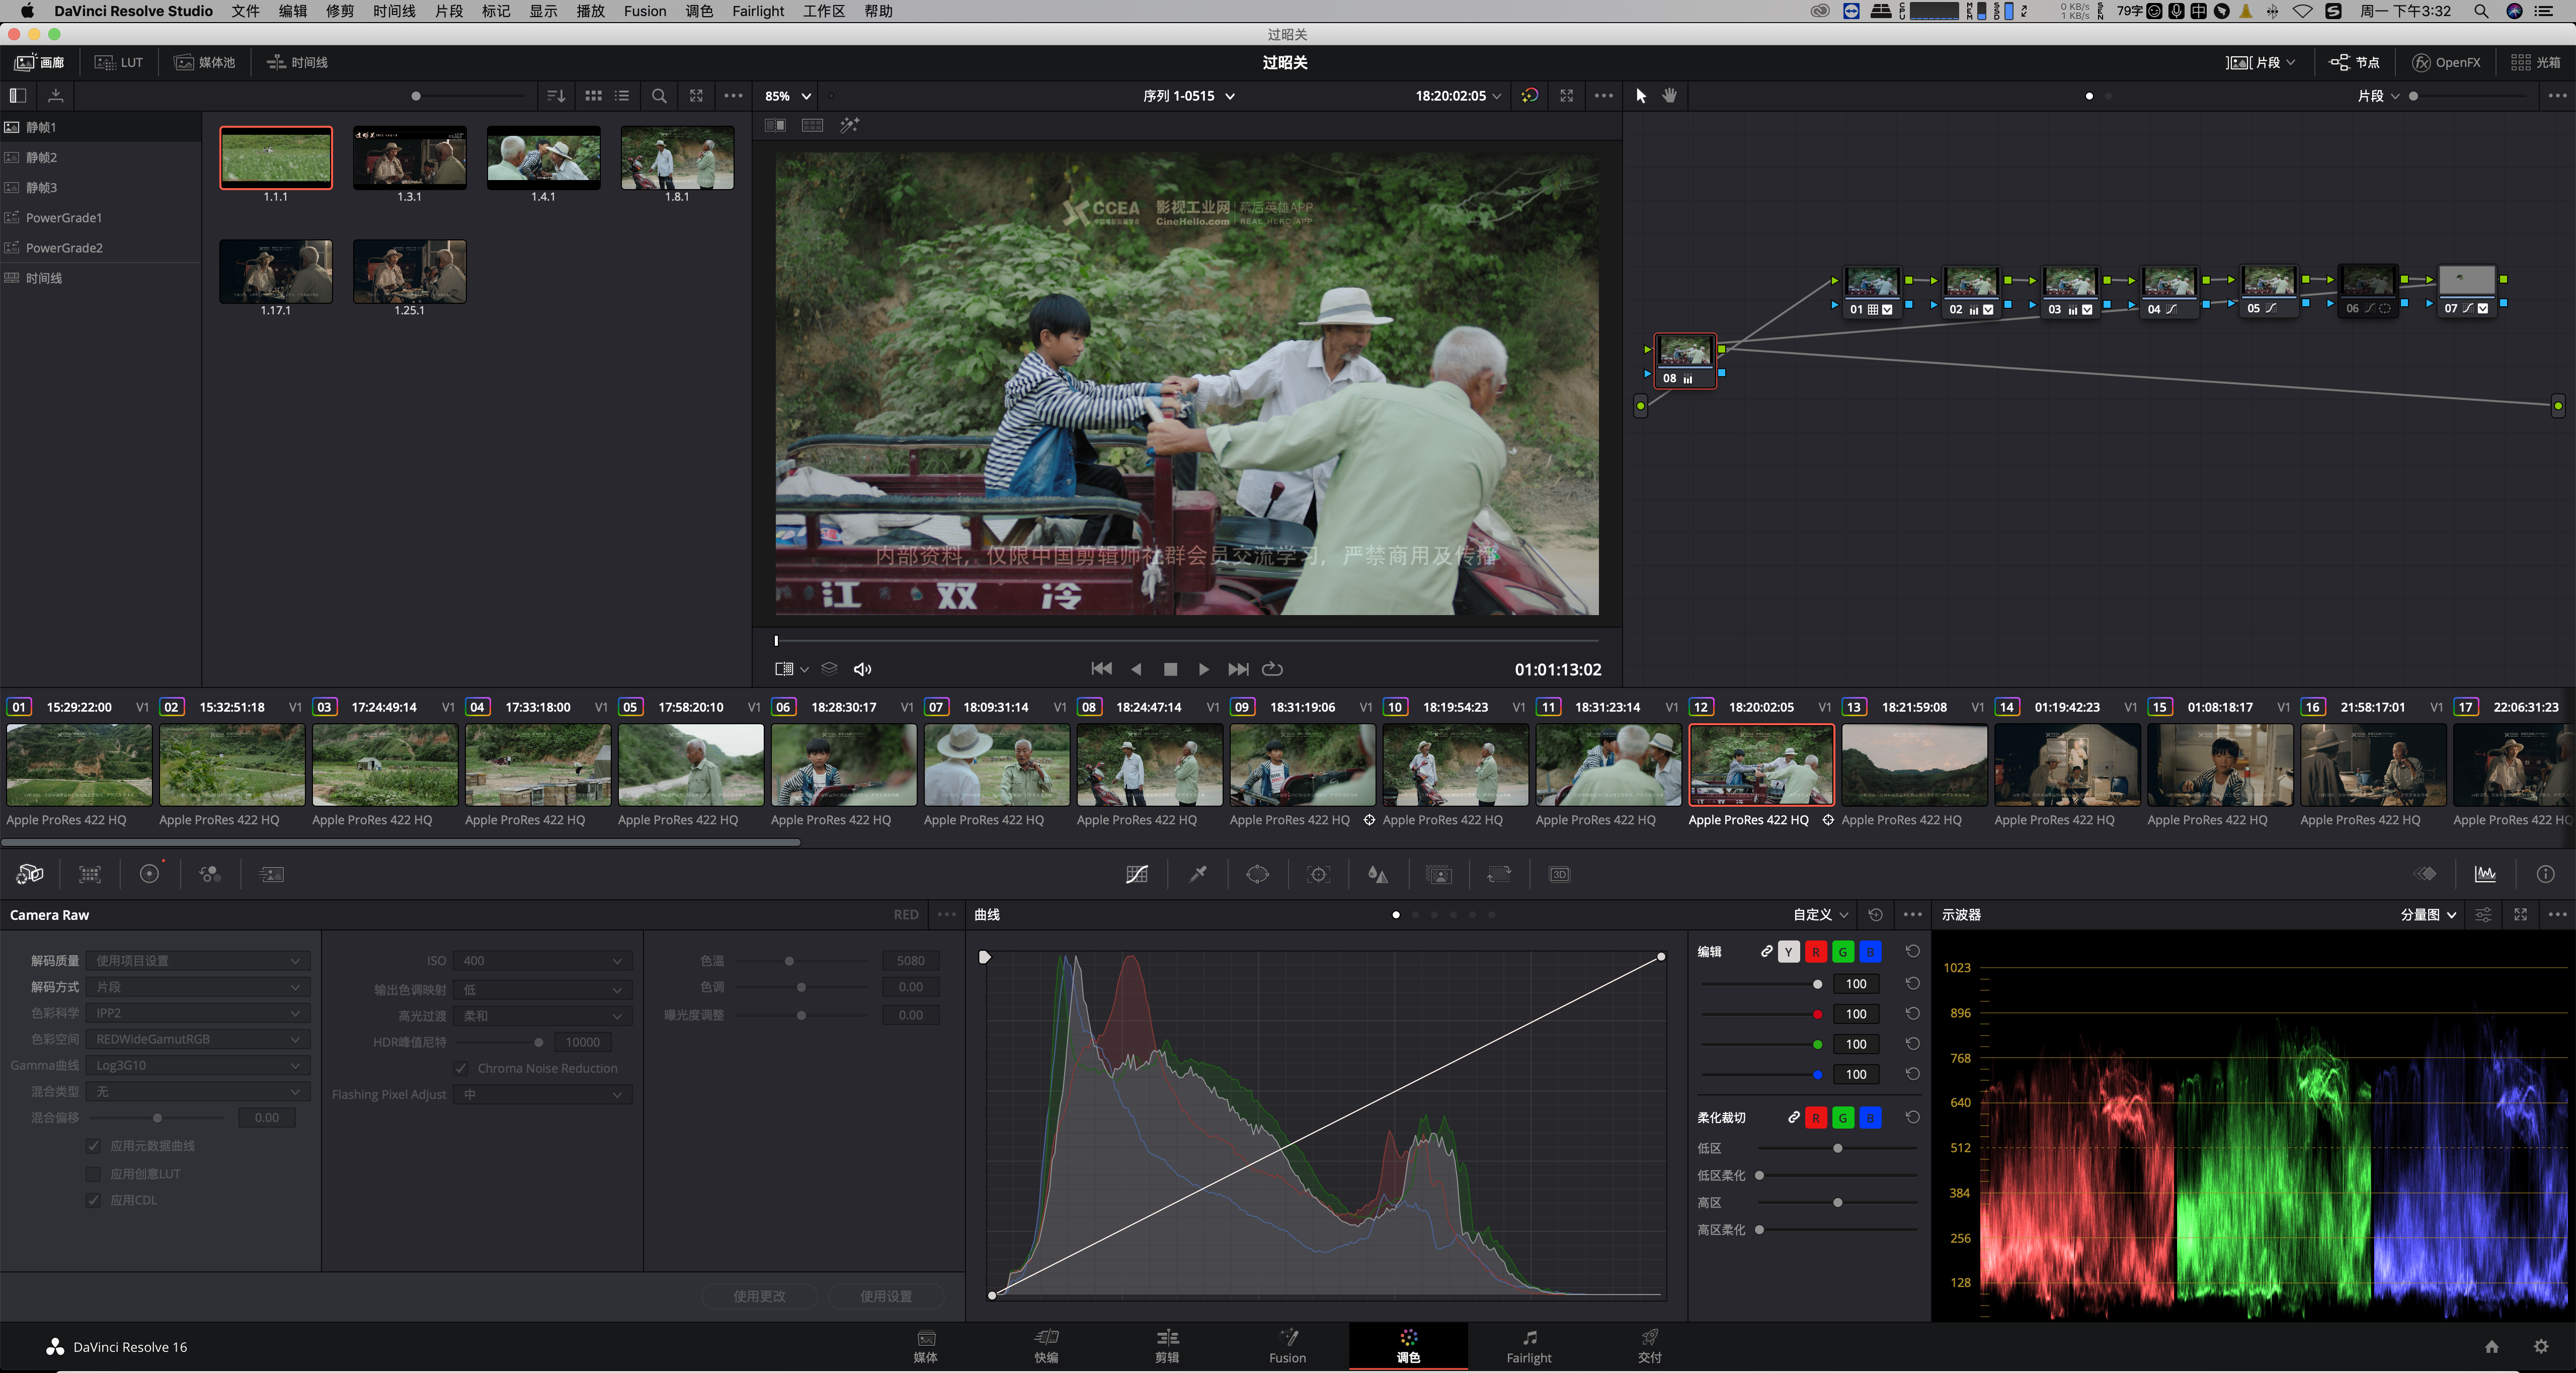Image resolution: width=2576 pixels, height=1373 pixels.
Task: Toggle the red channel edit button
Action: [x=1815, y=952]
